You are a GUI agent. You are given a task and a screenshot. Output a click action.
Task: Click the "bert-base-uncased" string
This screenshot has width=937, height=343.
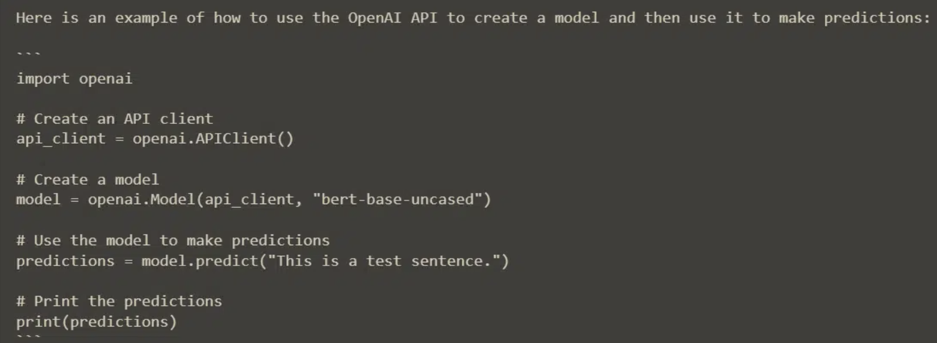(x=401, y=199)
